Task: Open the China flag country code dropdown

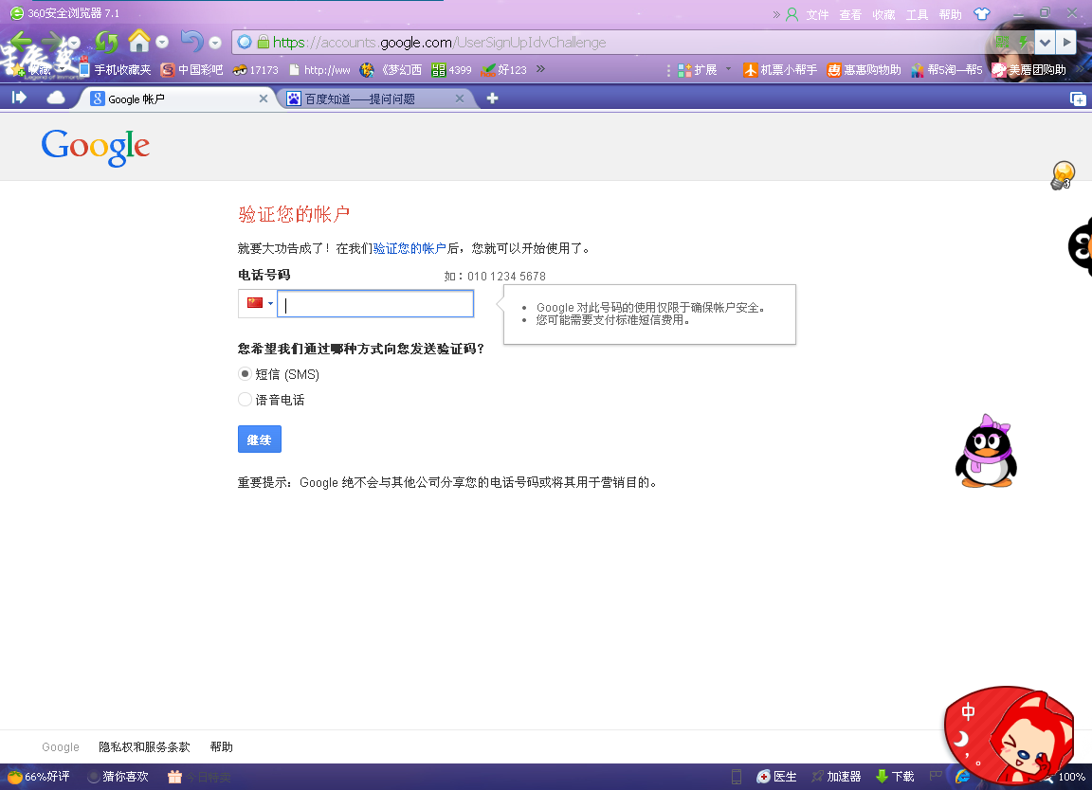Action: pos(258,303)
